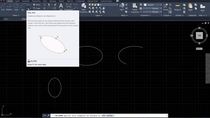Choose the Arc option in command line
Viewport: 210px width, 118px height.
104,116
